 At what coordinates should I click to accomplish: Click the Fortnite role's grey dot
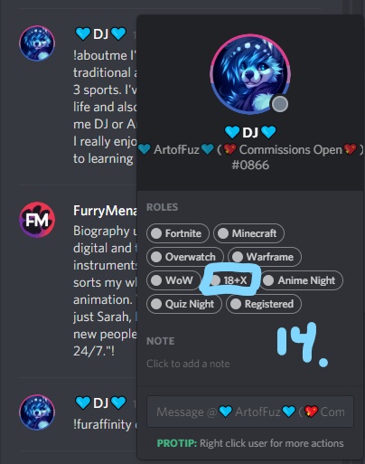(x=156, y=233)
